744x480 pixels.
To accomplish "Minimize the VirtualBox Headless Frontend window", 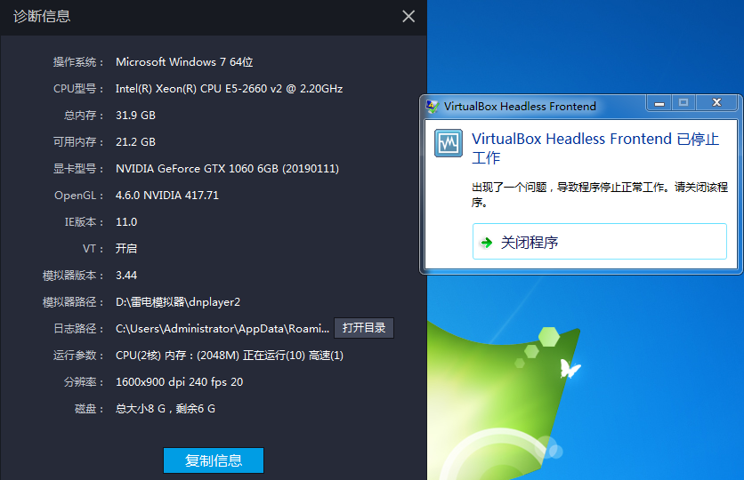I will pyautogui.click(x=659, y=103).
